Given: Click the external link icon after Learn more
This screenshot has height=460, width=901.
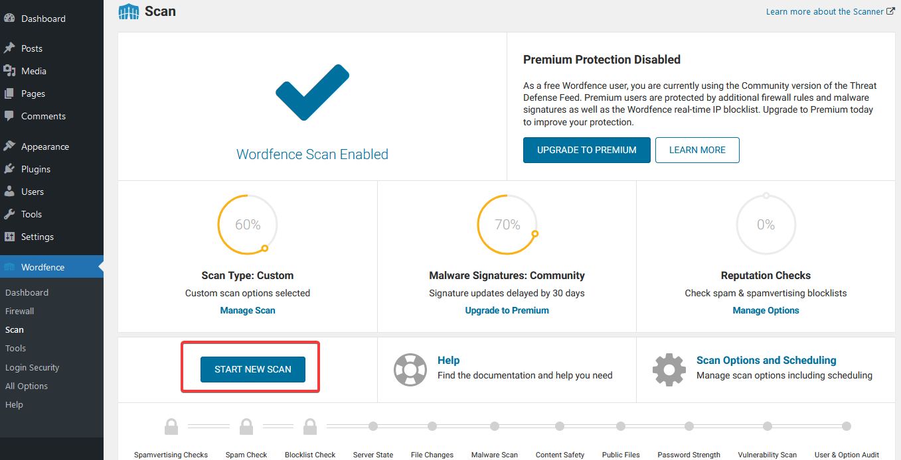Looking at the screenshot, I should pos(891,11).
